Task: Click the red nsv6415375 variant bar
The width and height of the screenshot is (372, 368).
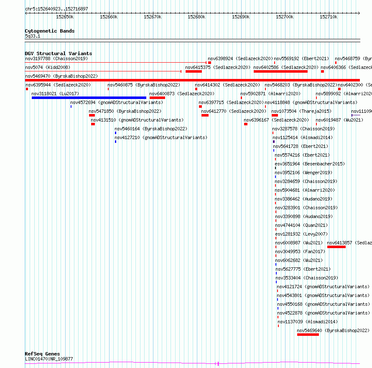Action: coord(194,71)
